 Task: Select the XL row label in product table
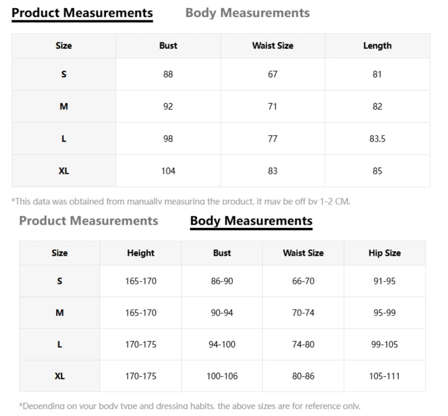(64, 171)
